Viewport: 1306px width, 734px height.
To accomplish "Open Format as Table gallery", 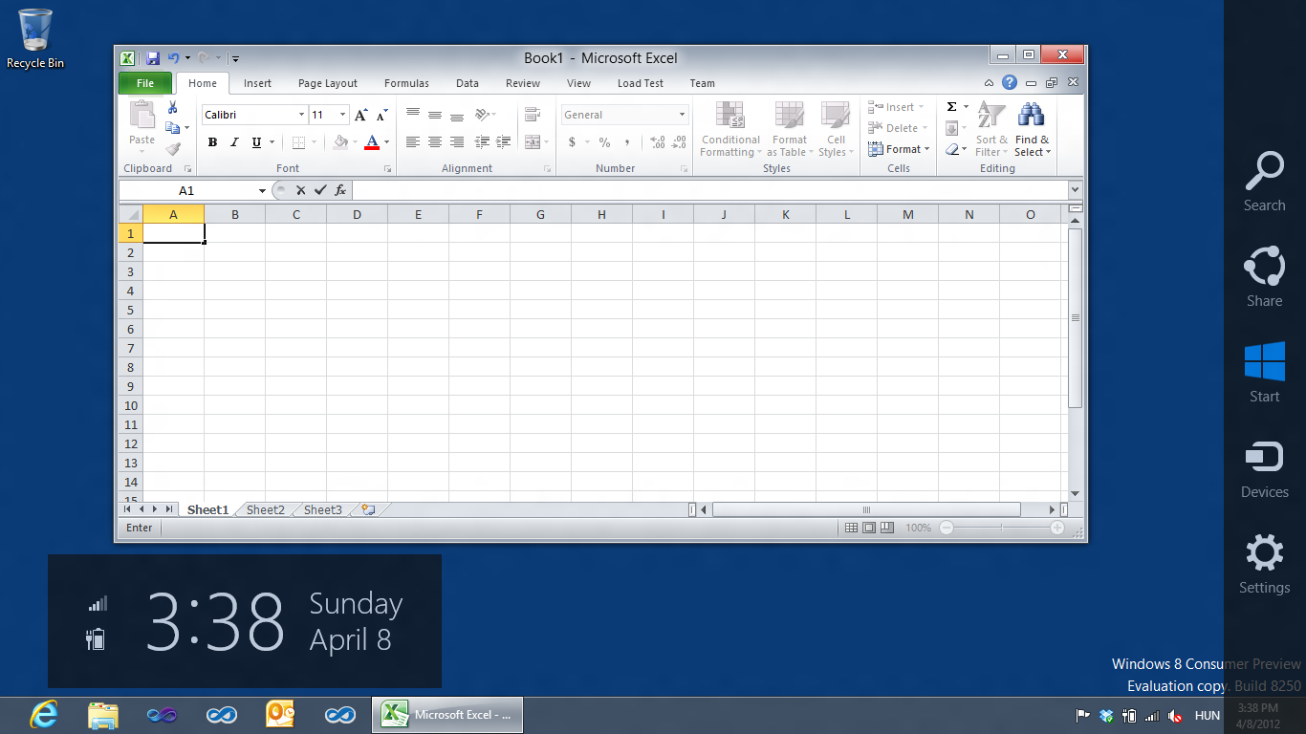I will [790, 130].
